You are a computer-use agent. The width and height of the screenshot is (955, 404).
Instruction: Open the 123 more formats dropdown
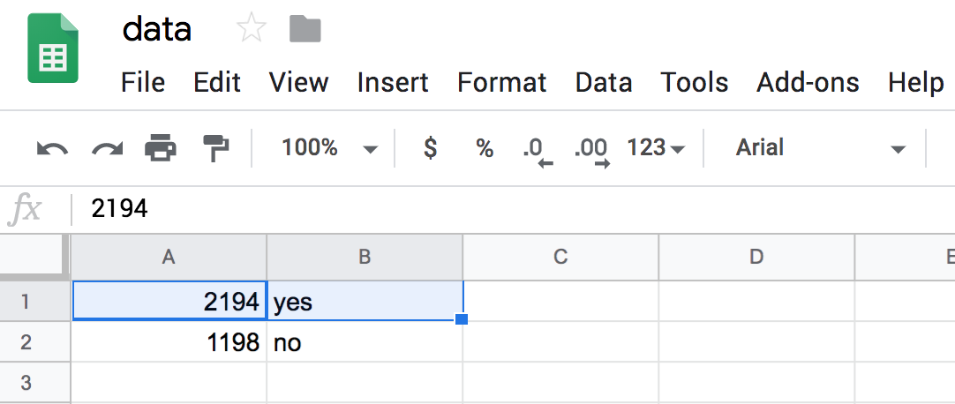coord(656,148)
